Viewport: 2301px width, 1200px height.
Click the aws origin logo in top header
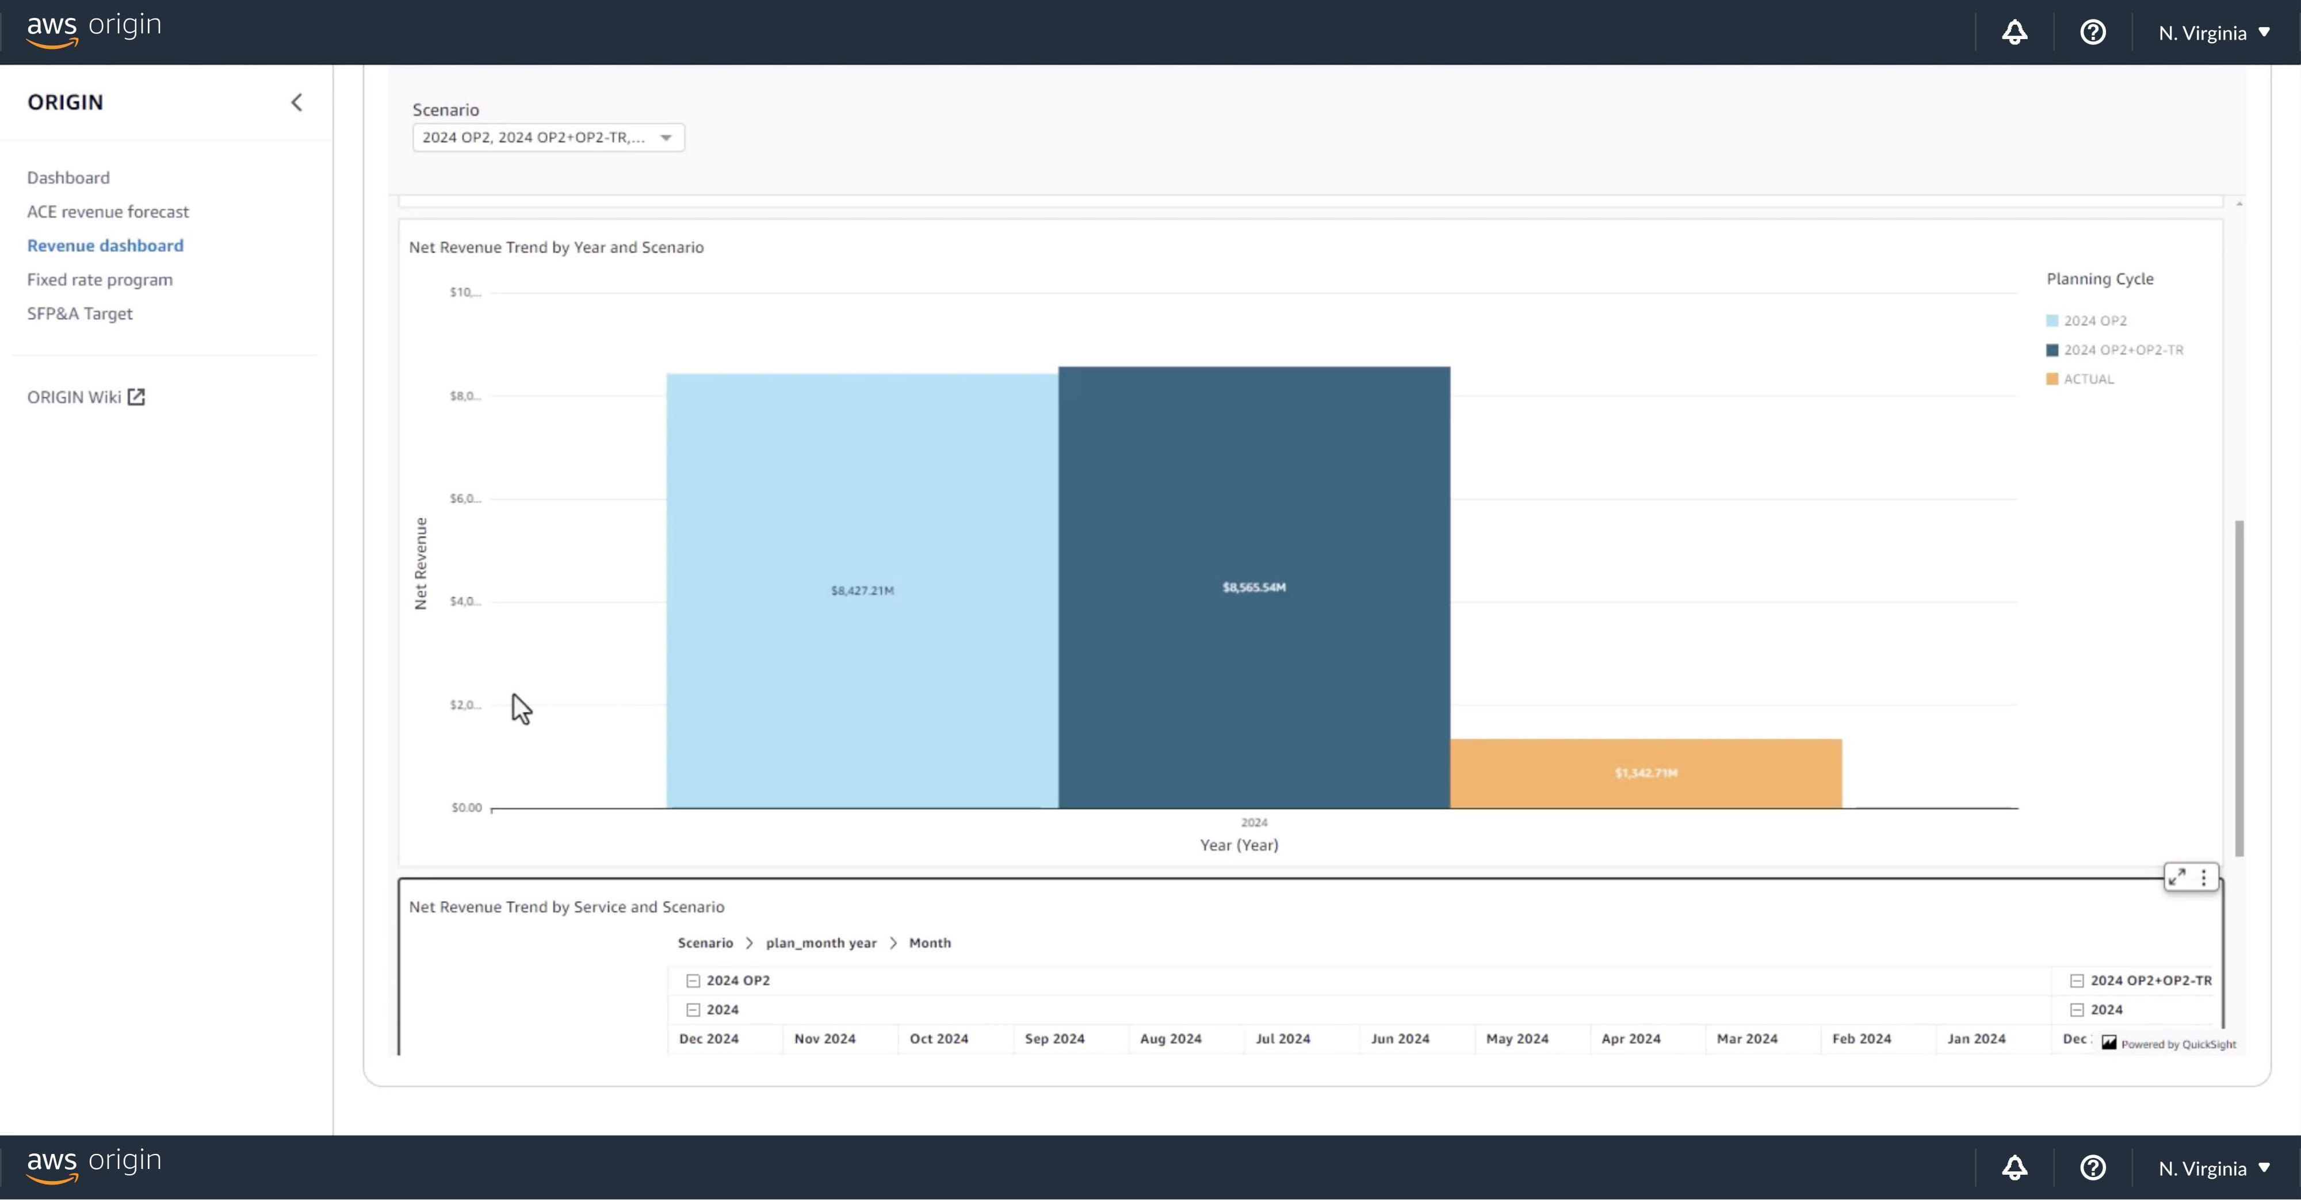94,29
